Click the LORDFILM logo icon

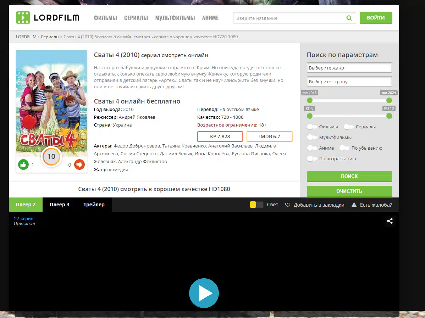23,18
